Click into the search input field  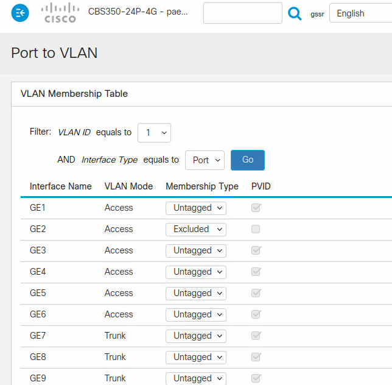pyautogui.click(x=243, y=13)
